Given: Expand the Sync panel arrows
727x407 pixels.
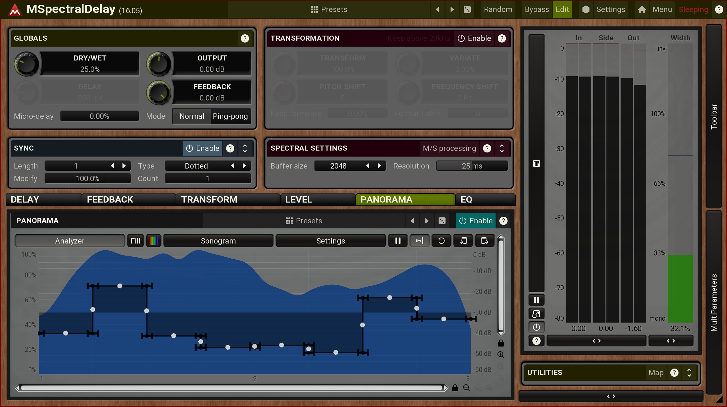Looking at the screenshot, I should point(245,148).
